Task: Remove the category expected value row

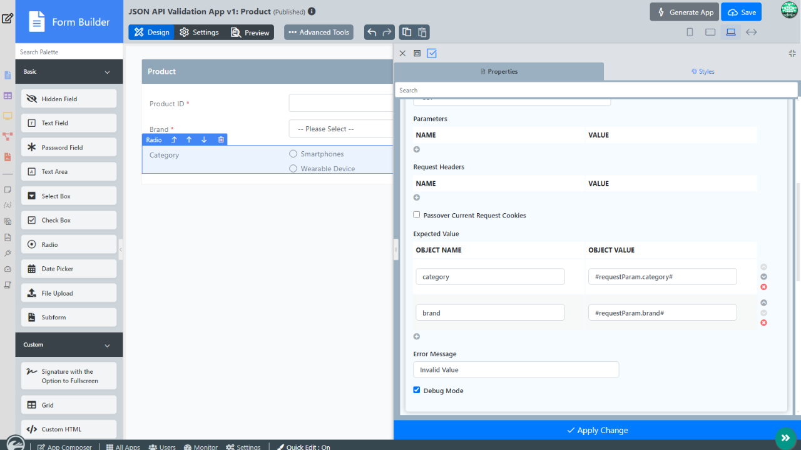Action: pos(763,287)
